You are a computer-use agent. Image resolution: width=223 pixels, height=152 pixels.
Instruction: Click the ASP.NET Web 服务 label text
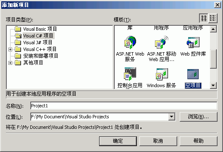coord(130,56)
